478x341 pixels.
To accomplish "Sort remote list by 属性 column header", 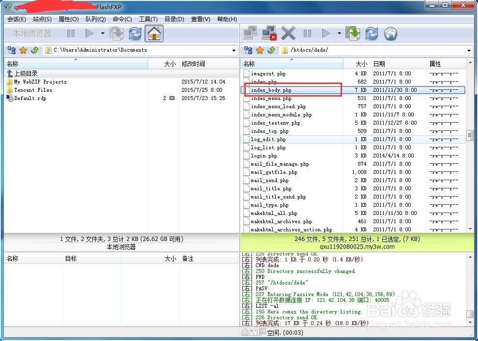I will coord(446,64).
